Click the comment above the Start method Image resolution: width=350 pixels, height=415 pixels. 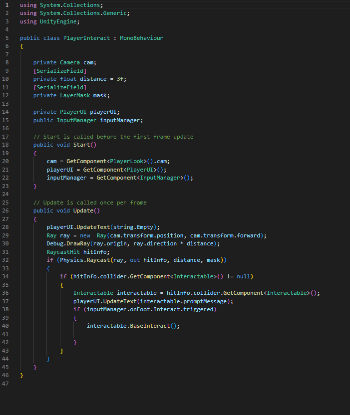click(x=113, y=137)
